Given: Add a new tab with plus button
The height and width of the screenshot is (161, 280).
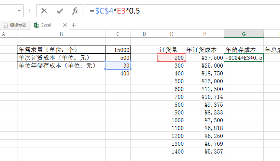Looking at the screenshot, I should click(x=74, y=25).
